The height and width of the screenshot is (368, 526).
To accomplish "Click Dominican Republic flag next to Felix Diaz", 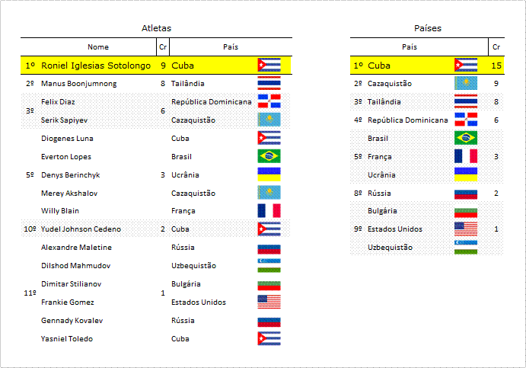I will (x=269, y=101).
